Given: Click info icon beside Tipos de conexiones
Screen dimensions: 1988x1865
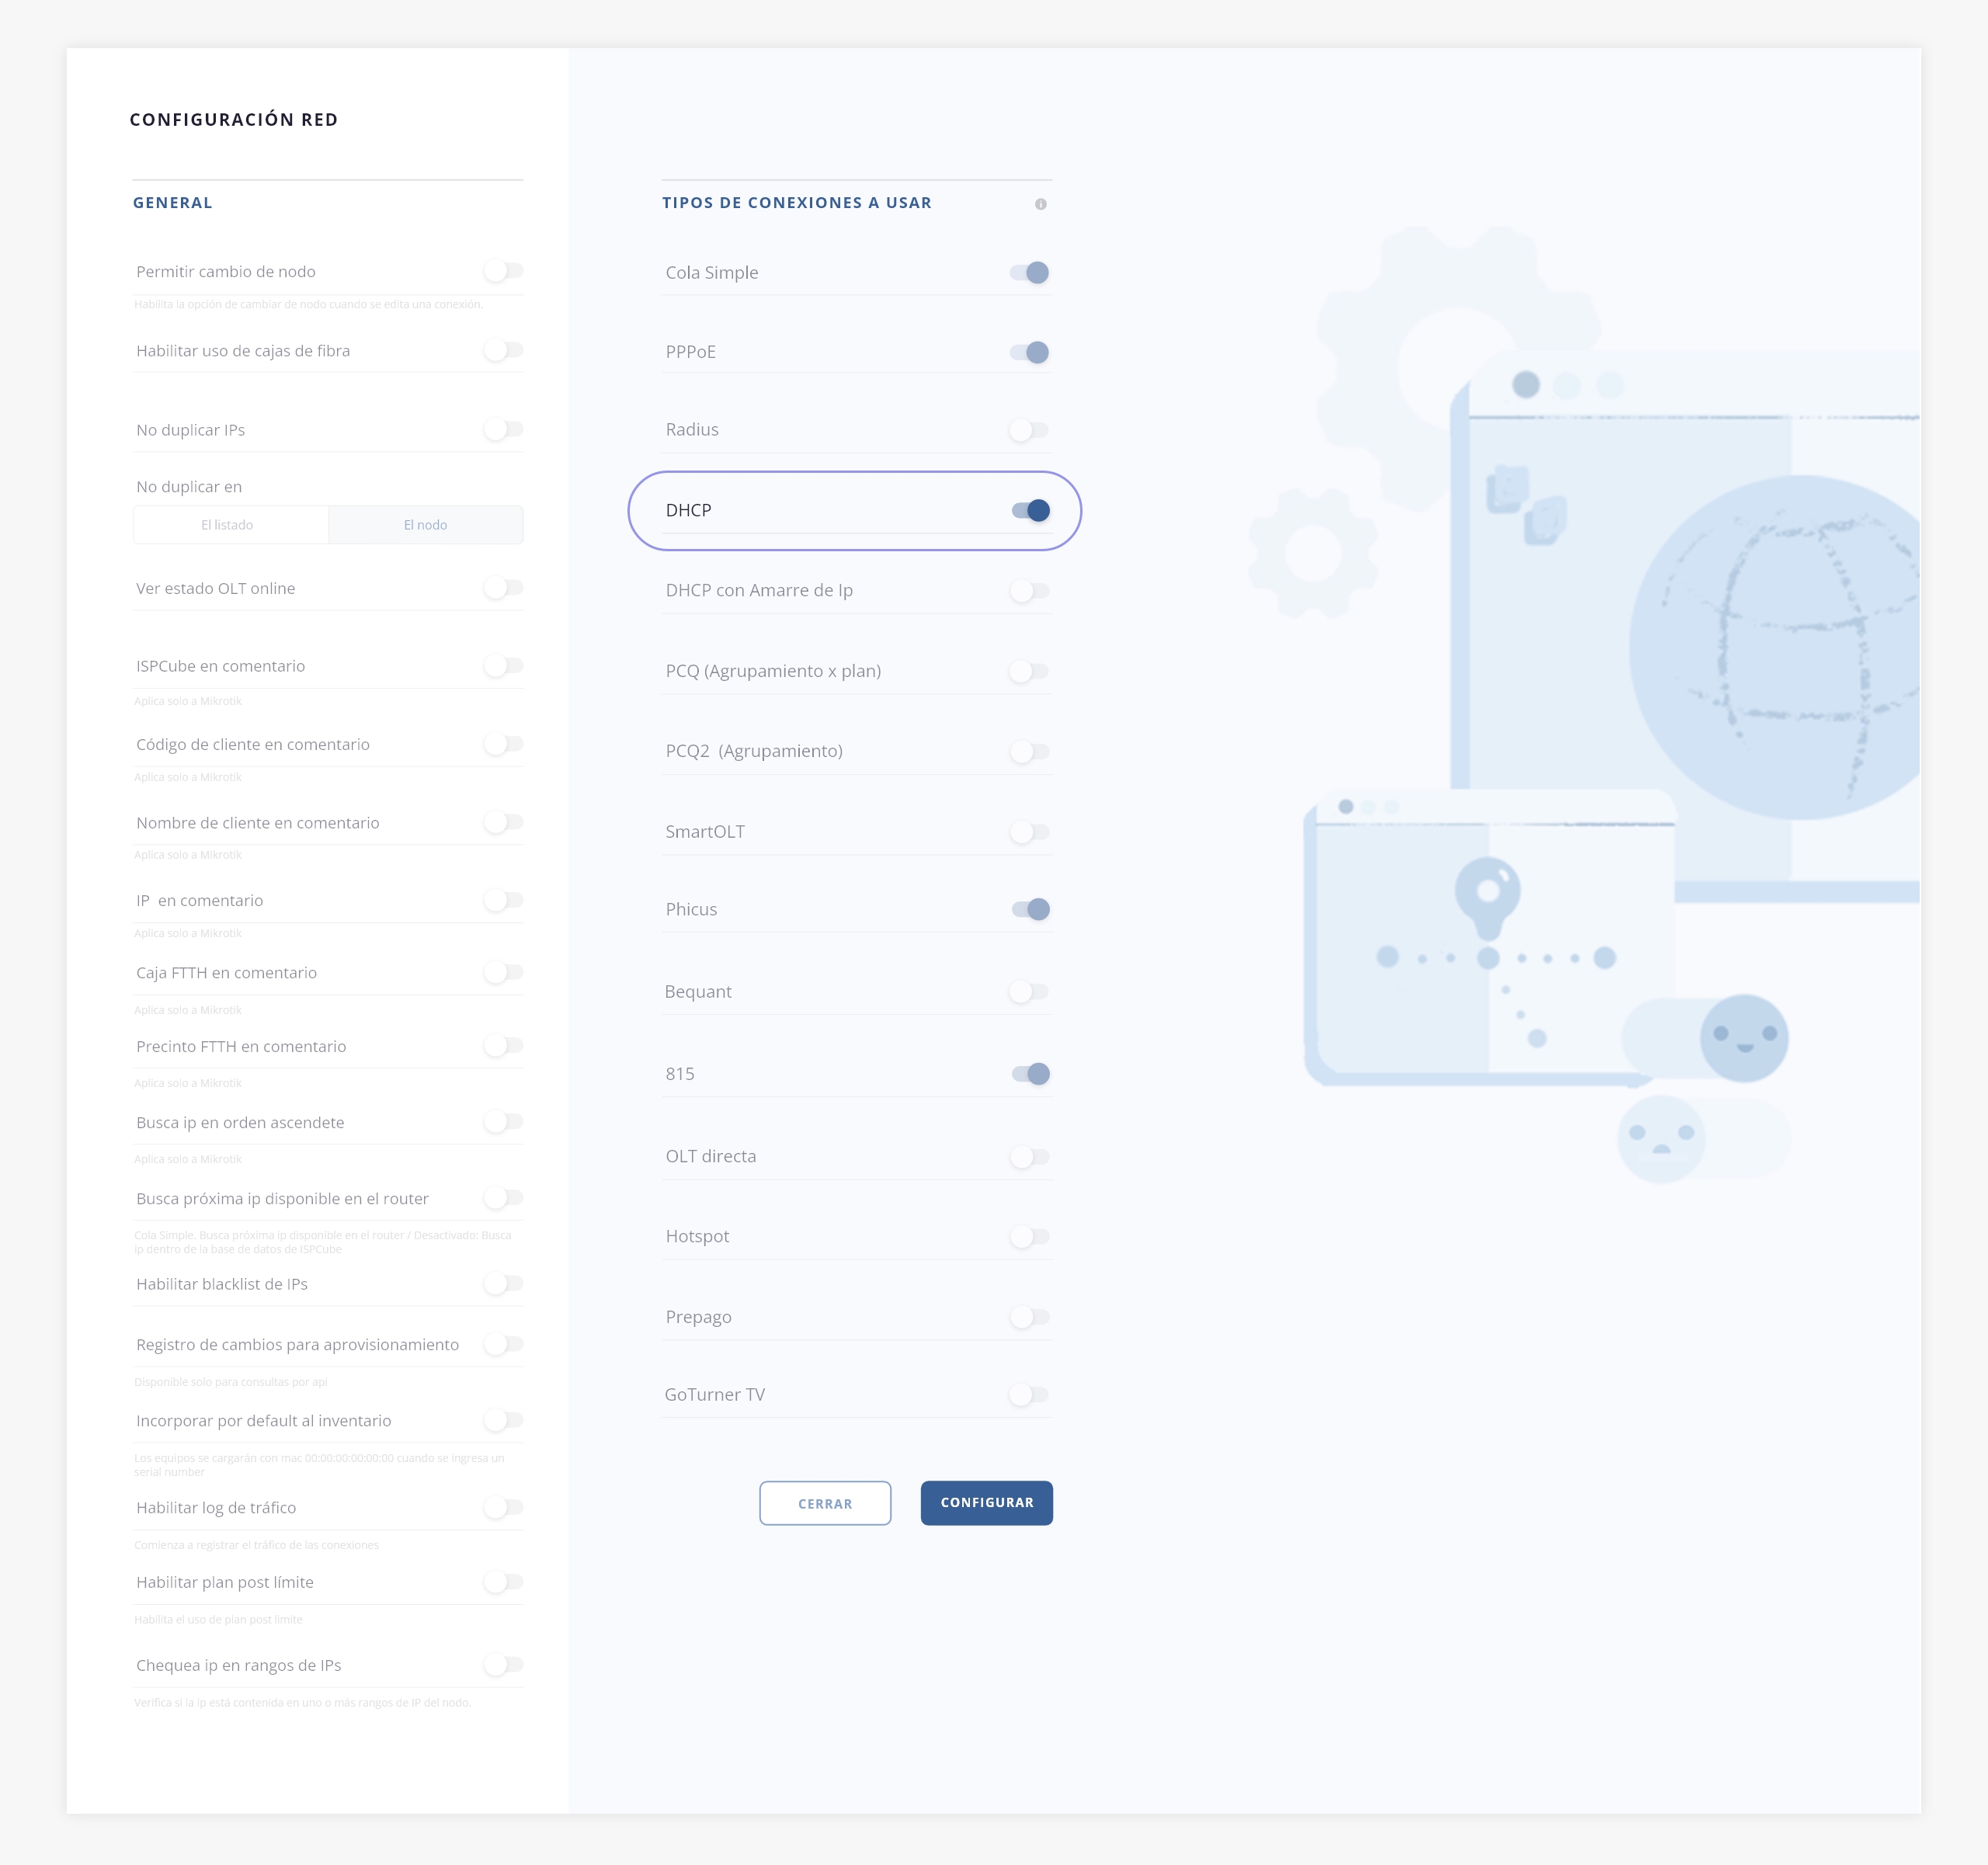Looking at the screenshot, I should [x=1040, y=204].
